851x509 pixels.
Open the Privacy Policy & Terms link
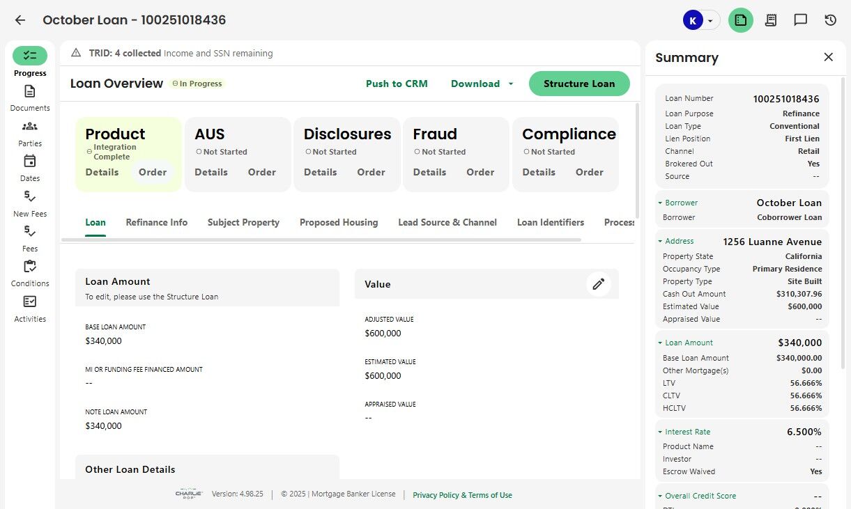tap(462, 495)
